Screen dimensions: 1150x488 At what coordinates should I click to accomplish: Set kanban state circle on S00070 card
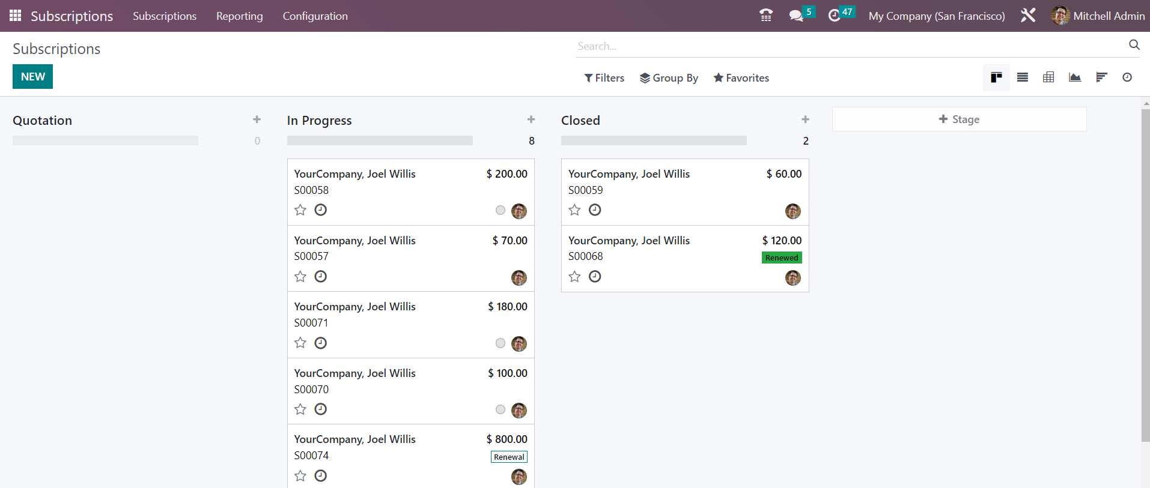pyautogui.click(x=500, y=409)
